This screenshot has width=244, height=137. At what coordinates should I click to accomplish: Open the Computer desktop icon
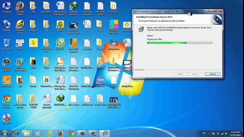pos(6,7)
